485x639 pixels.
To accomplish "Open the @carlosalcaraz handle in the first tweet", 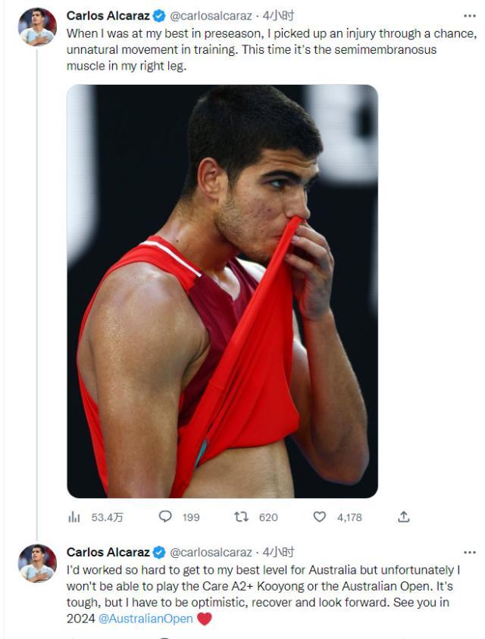I will coord(211,15).
